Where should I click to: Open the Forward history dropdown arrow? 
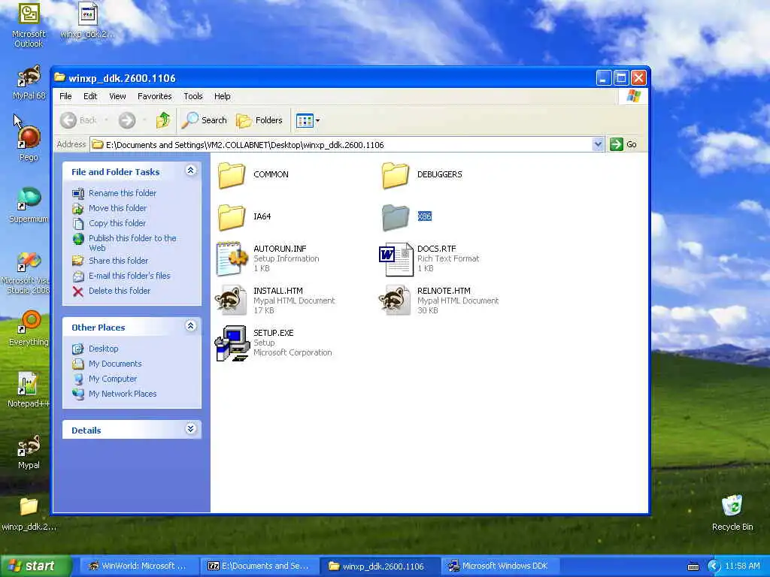144,120
